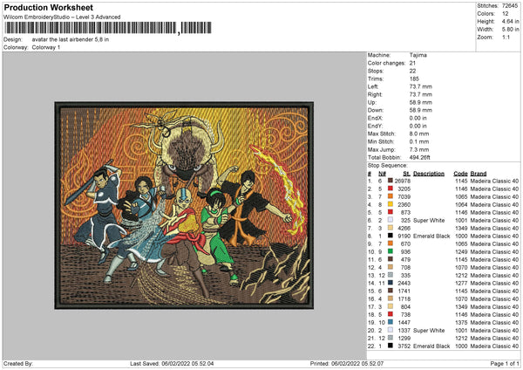523x370 pixels.
Task: Click the stitches total 72645
Action: (x=510, y=6)
